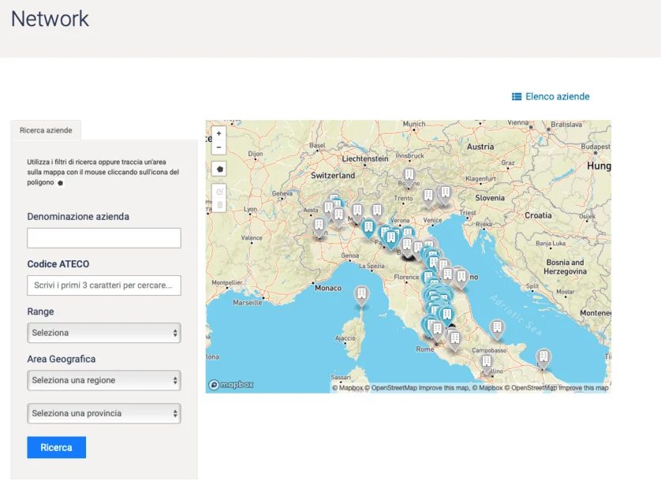Click the company marker near Bolzano
The height and width of the screenshot is (500, 661).
(409, 177)
